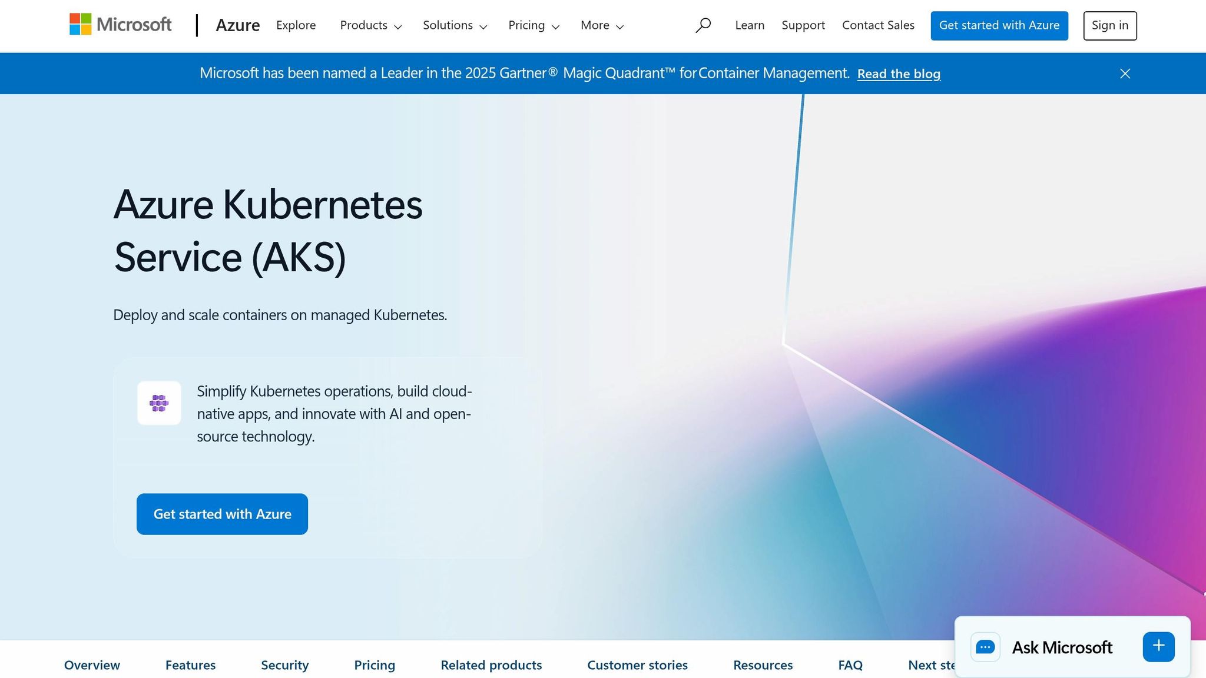The height and width of the screenshot is (678, 1206).
Task: Jump to the Resources section tab
Action: (x=763, y=665)
